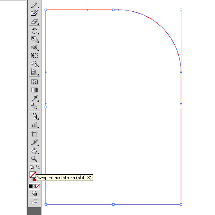Select the Perspective Grid tool
215x215 pixels.
point(34,72)
